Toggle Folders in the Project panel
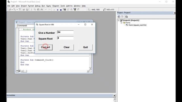This screenshot has height=102, width=182. point(127,17)
